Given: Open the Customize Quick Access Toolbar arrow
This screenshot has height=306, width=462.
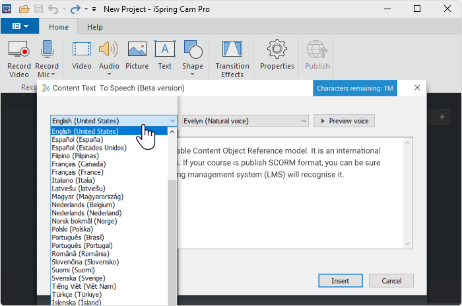Looking at the screenshot, I should (94, 9).
